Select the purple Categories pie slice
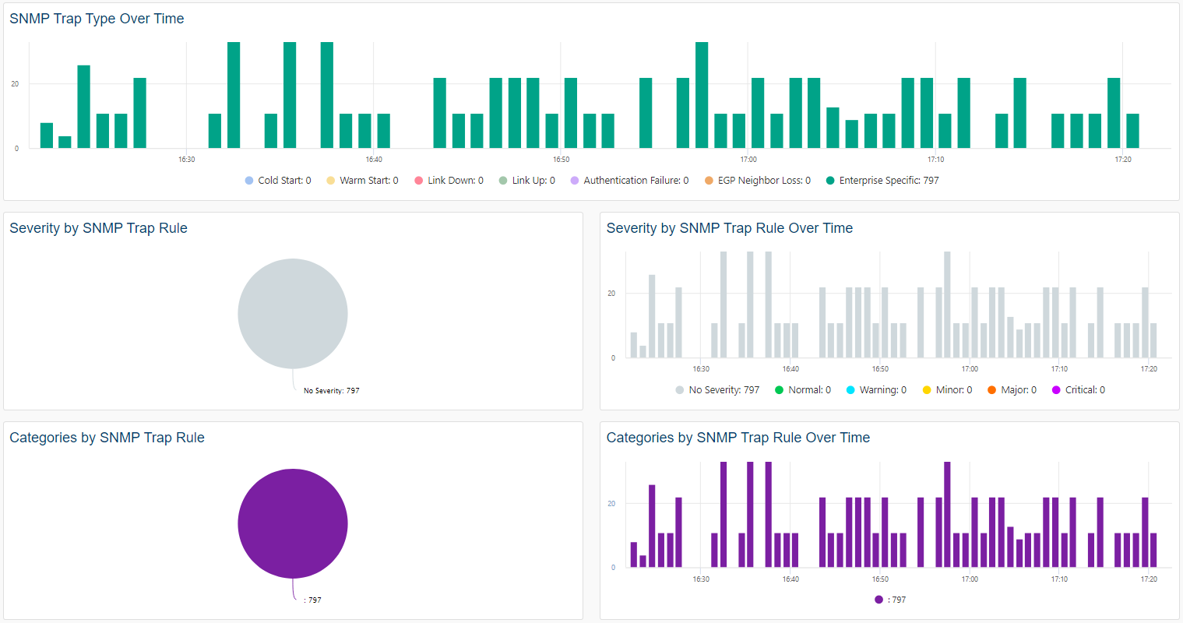 [x=293, y=523]
